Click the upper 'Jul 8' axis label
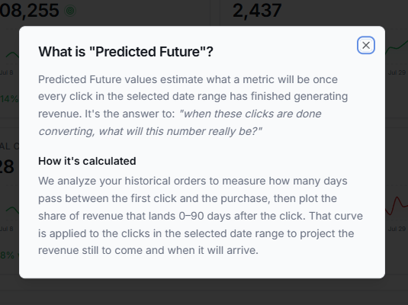408x305 pixels. (x=7, y=72)
